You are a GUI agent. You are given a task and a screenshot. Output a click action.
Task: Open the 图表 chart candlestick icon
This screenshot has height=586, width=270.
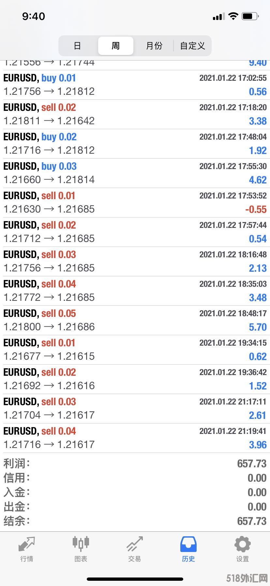81,543
